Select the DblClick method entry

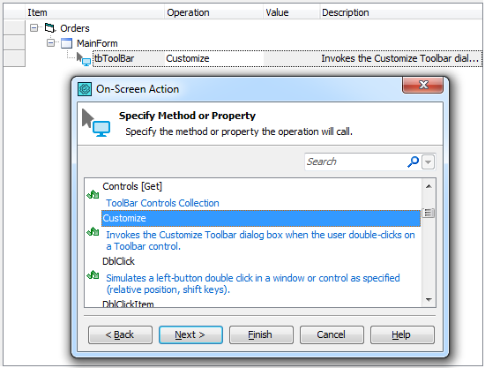(x=118, y=261)
